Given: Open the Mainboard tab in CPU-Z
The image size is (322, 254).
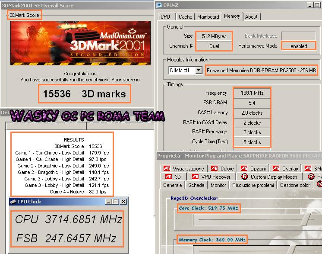Looking at the screenshot, I should tap(208, 17).
